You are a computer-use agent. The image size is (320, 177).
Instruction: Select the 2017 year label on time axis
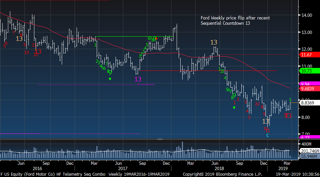[x=123, y=168]
